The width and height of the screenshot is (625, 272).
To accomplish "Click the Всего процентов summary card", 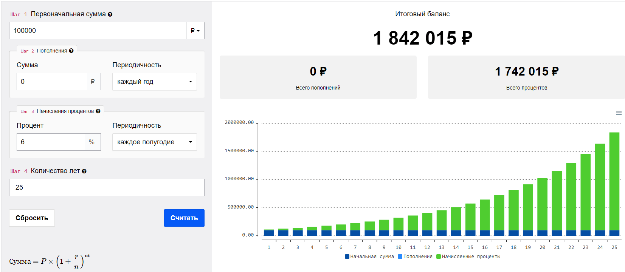I will point(526,77).
